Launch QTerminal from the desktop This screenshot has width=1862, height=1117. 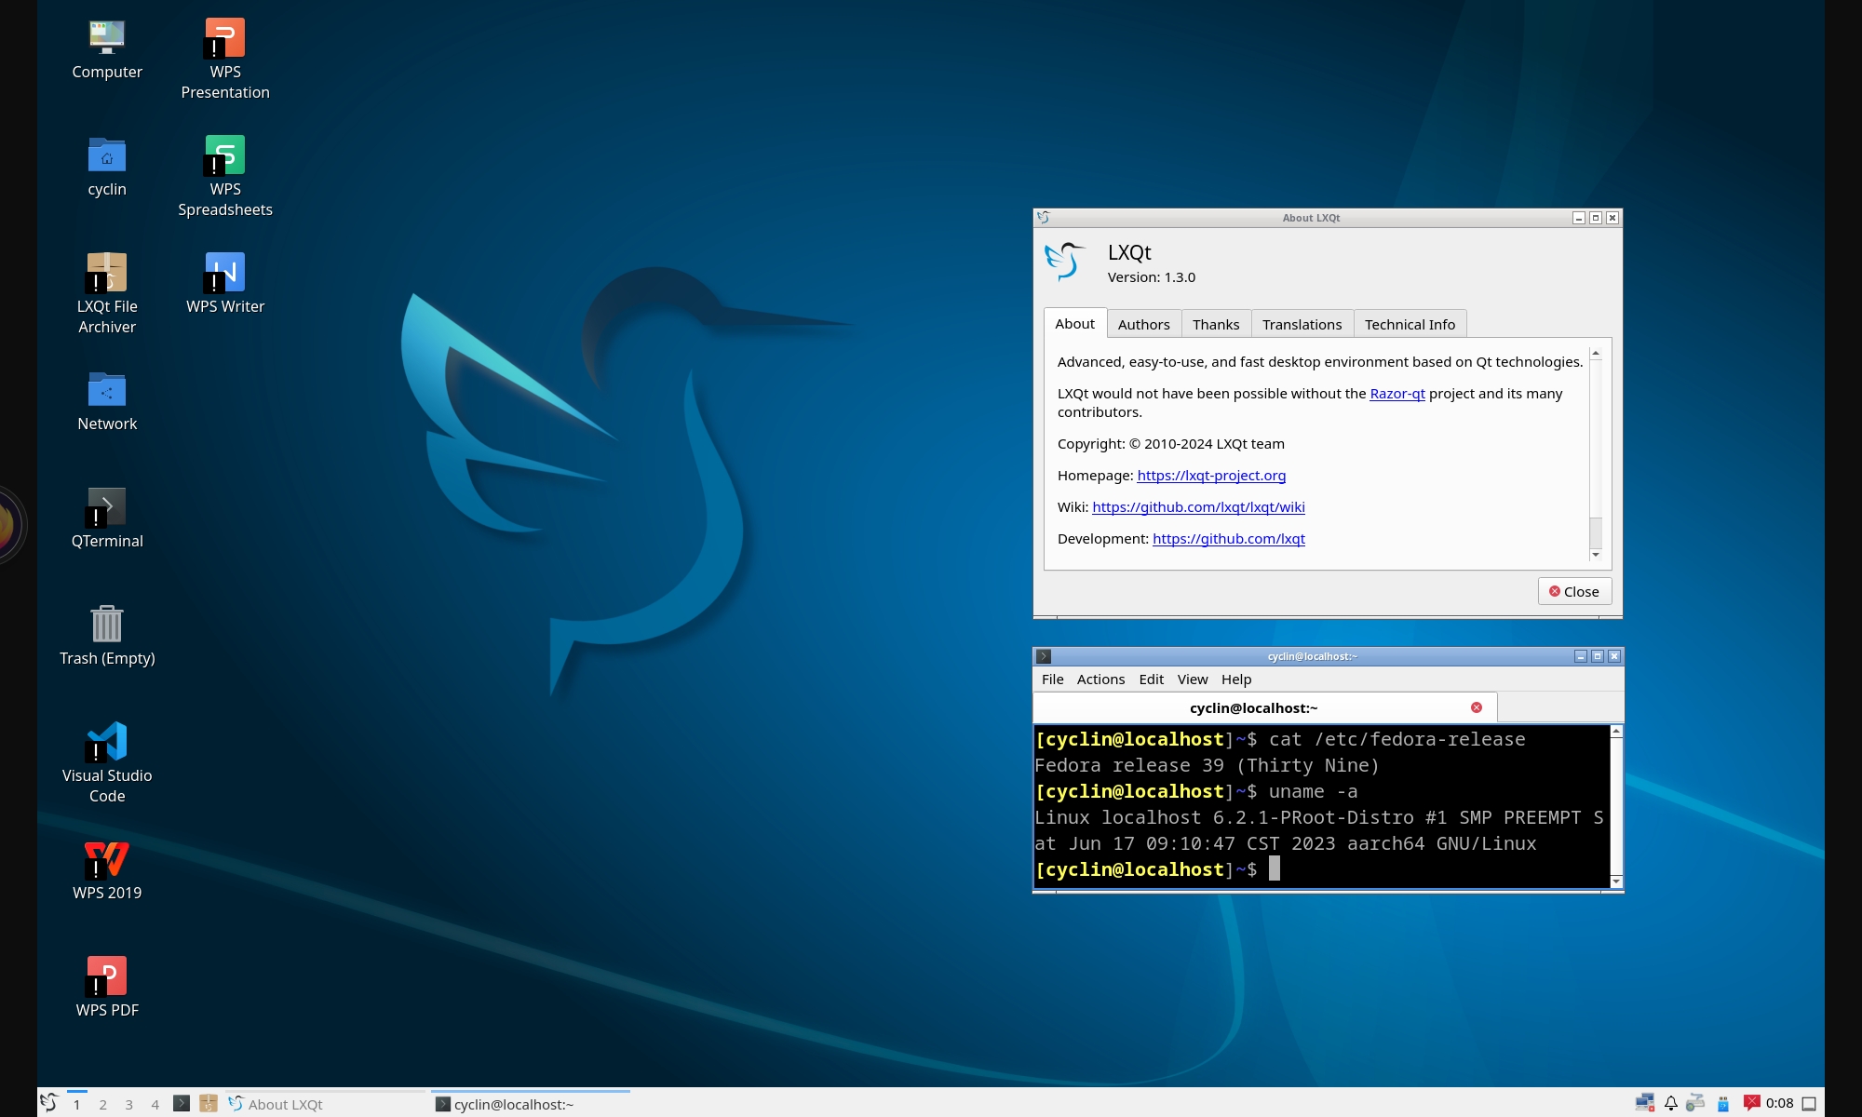point(107,519)
